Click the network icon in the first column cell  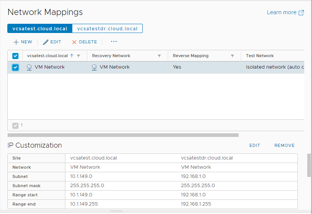coord(30,67)
